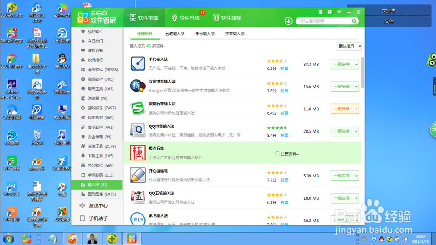Open 腾讯QQ desktop icon
The image size is (436, 245).
[x=62, y=61]
